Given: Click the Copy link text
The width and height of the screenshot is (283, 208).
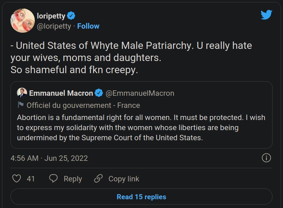Looking at the screenshot, I should (x=124, y=179).
